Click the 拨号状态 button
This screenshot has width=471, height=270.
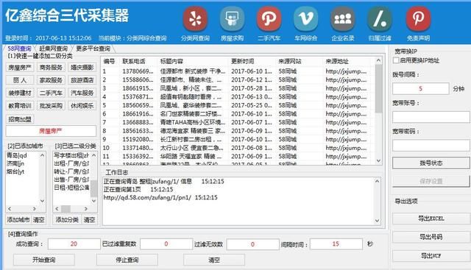431,163
